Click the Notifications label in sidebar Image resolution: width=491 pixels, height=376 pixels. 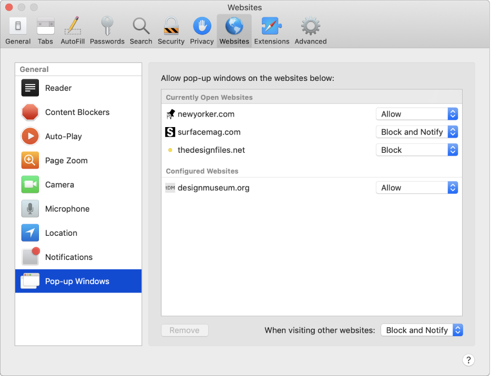pyautogui.click(x=69, y=257)
